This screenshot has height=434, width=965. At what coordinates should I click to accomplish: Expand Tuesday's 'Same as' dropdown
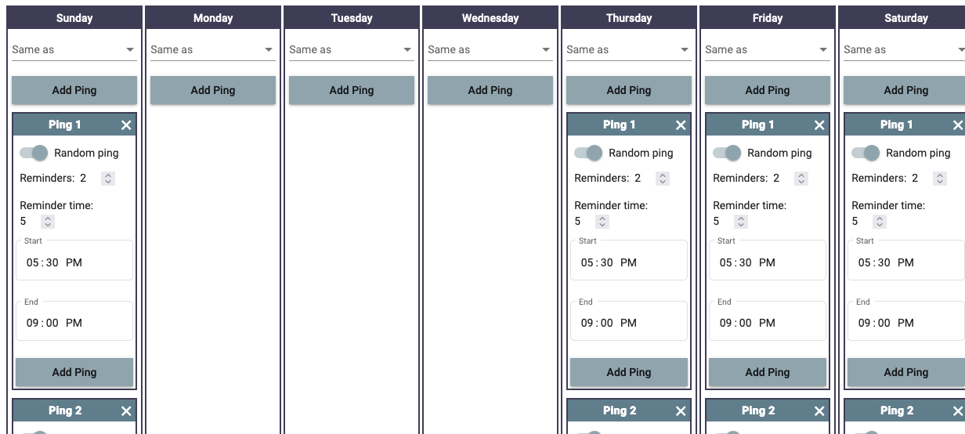[352, 50]
